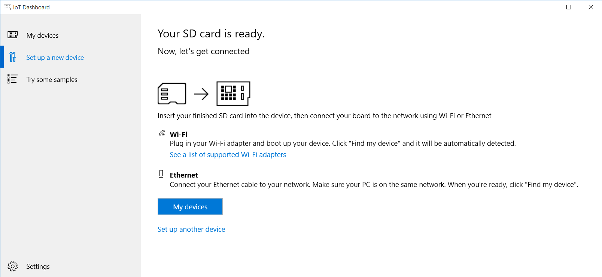The height and width of the screenshot is (277, 602).
Task: Click the Your SD card is ready heading
Action: pyautogui.click(x=211, y=34)
